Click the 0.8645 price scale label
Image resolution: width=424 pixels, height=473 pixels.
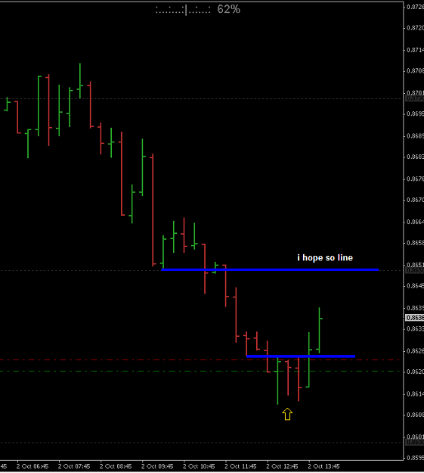pyautogui.click(x=415, y=285)
